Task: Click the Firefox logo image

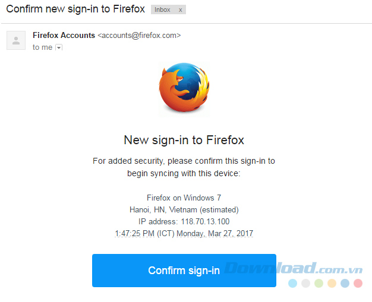Action: click(x=184, y=90)
